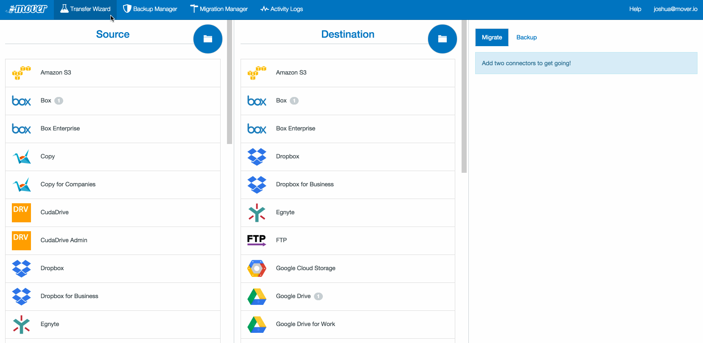Switch to the Backup tab

click(x=527, y=37)
